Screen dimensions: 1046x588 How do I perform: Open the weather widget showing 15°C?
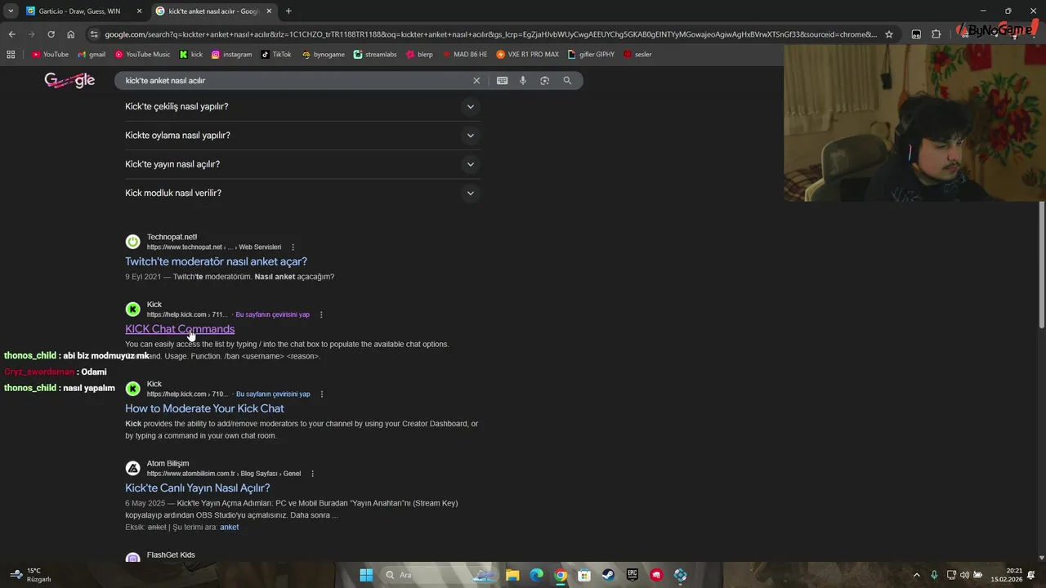click(x=31, y=575)
